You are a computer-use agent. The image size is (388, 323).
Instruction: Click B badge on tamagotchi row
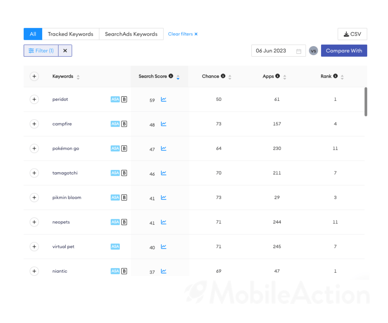pos(124,173)
